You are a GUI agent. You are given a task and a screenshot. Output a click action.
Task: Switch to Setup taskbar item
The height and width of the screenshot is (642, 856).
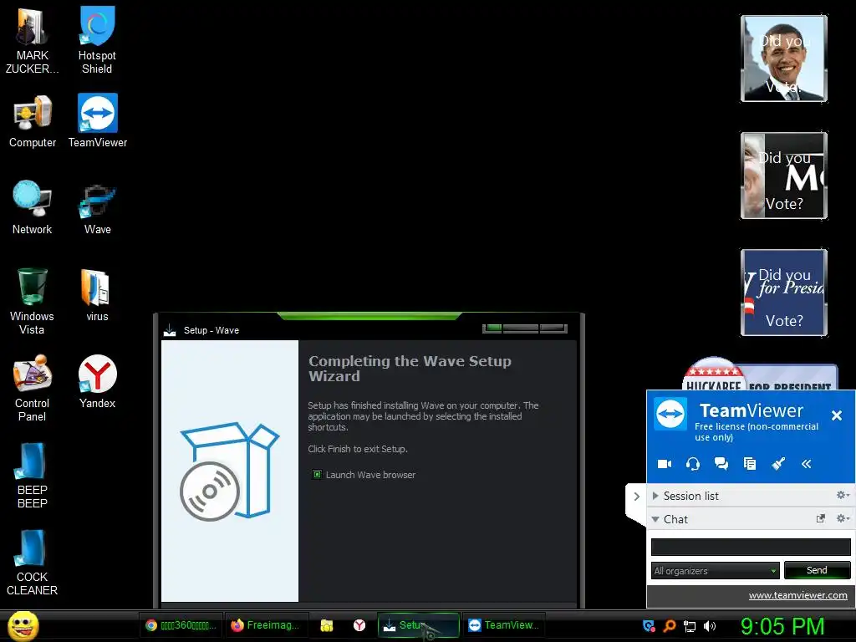419,625
